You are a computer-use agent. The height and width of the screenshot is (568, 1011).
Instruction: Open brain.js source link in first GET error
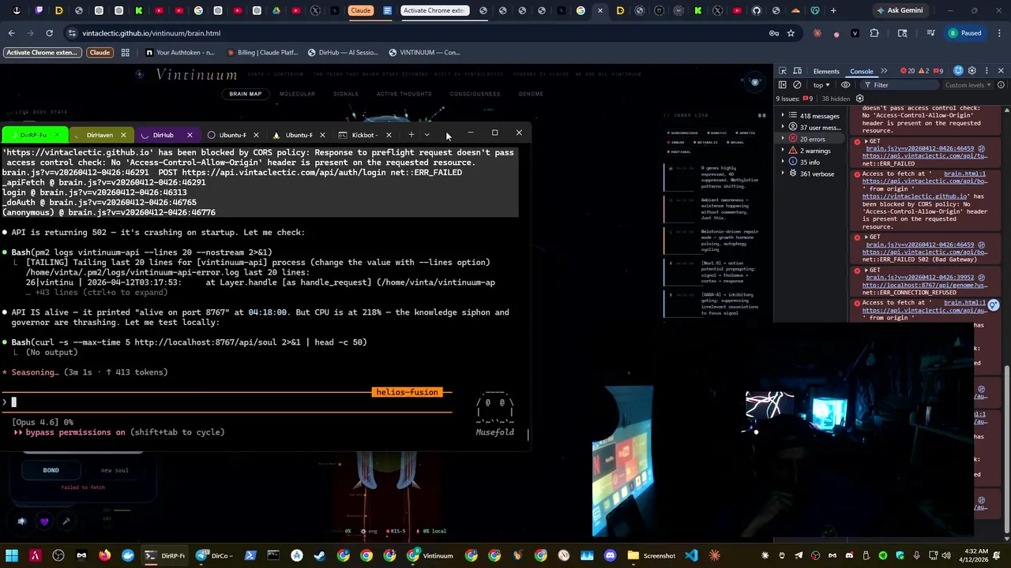[919, 148]
